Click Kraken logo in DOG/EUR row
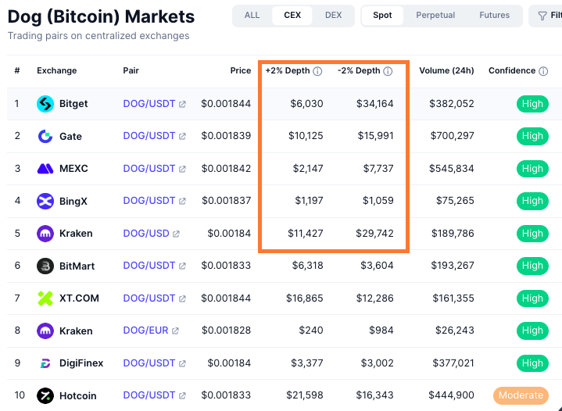Screen dimensions: 562x411 tap(45, 331)
